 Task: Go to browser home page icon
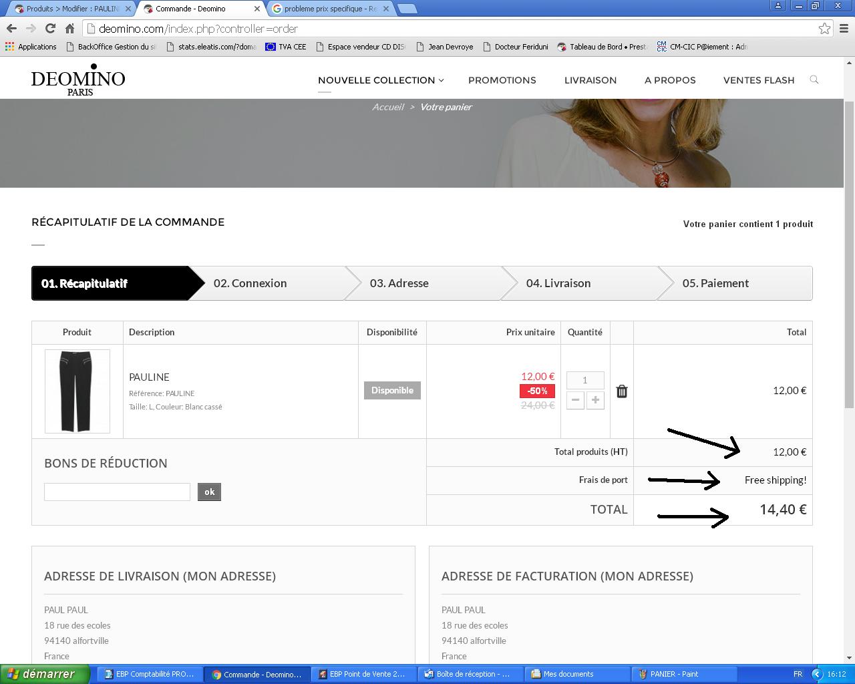69,28
